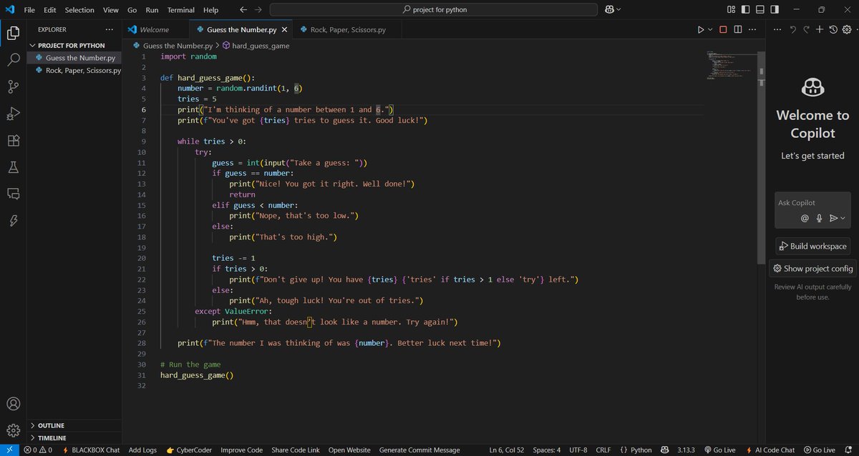Switch to the Welcome tab
Image resolution: width=859 pixels, height=456 pixels.
tap(155, 29)
